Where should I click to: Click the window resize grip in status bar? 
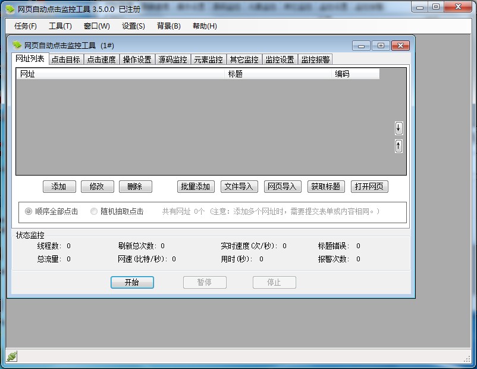coord(467,359)
